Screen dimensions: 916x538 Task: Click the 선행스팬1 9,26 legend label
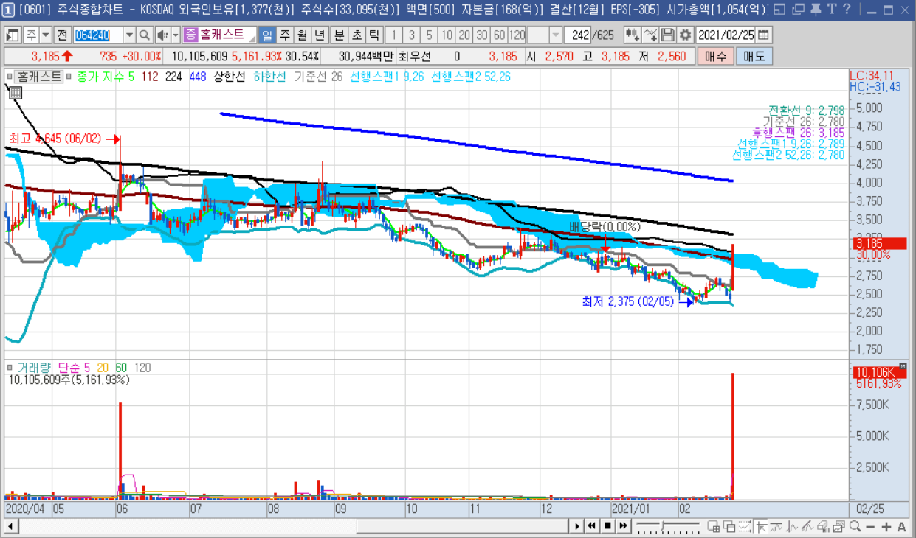[x=388, y=77]
